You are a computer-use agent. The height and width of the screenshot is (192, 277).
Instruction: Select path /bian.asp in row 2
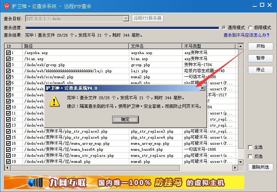tap(34, 59)
